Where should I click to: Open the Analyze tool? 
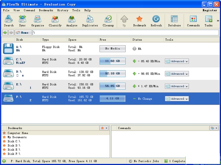tap(72, 21)
